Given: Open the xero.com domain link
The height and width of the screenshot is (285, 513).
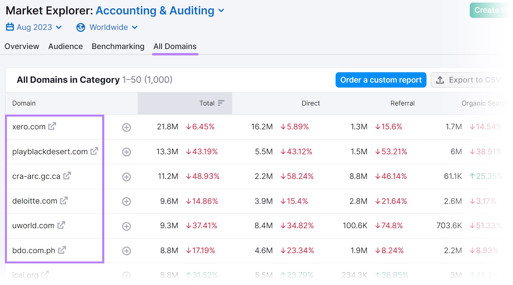Looking at the screenshot, I should tap(29, 127).
